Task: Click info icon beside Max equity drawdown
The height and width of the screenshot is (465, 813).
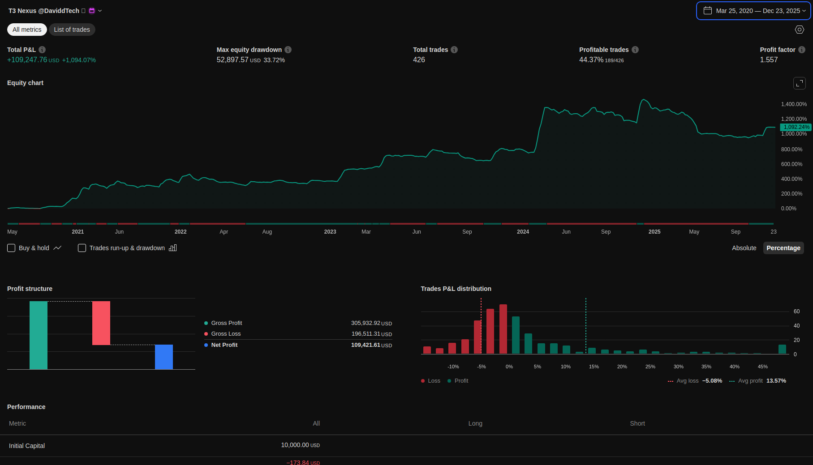Action: pos(288,50)
